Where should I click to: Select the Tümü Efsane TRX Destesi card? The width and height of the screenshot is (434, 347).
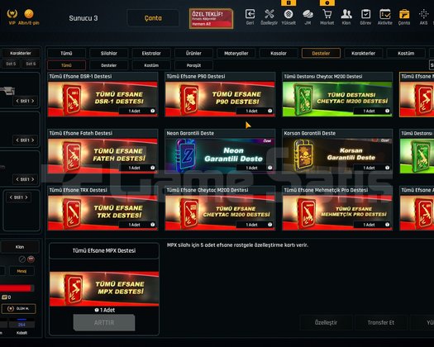103,208
